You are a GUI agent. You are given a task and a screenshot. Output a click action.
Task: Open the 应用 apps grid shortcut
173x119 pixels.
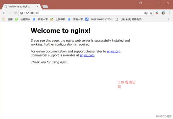(8, 19)
